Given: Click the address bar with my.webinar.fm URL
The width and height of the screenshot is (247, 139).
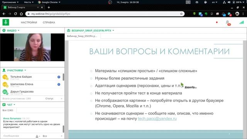Looking at the screenshot, I should 105,14.
